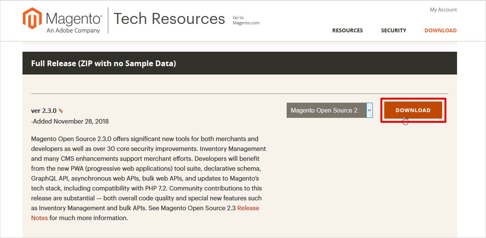This screenshot has width=486, height=238.
Task: Open the RESOURCES navigation menu
Action: [x=347, y=30]
